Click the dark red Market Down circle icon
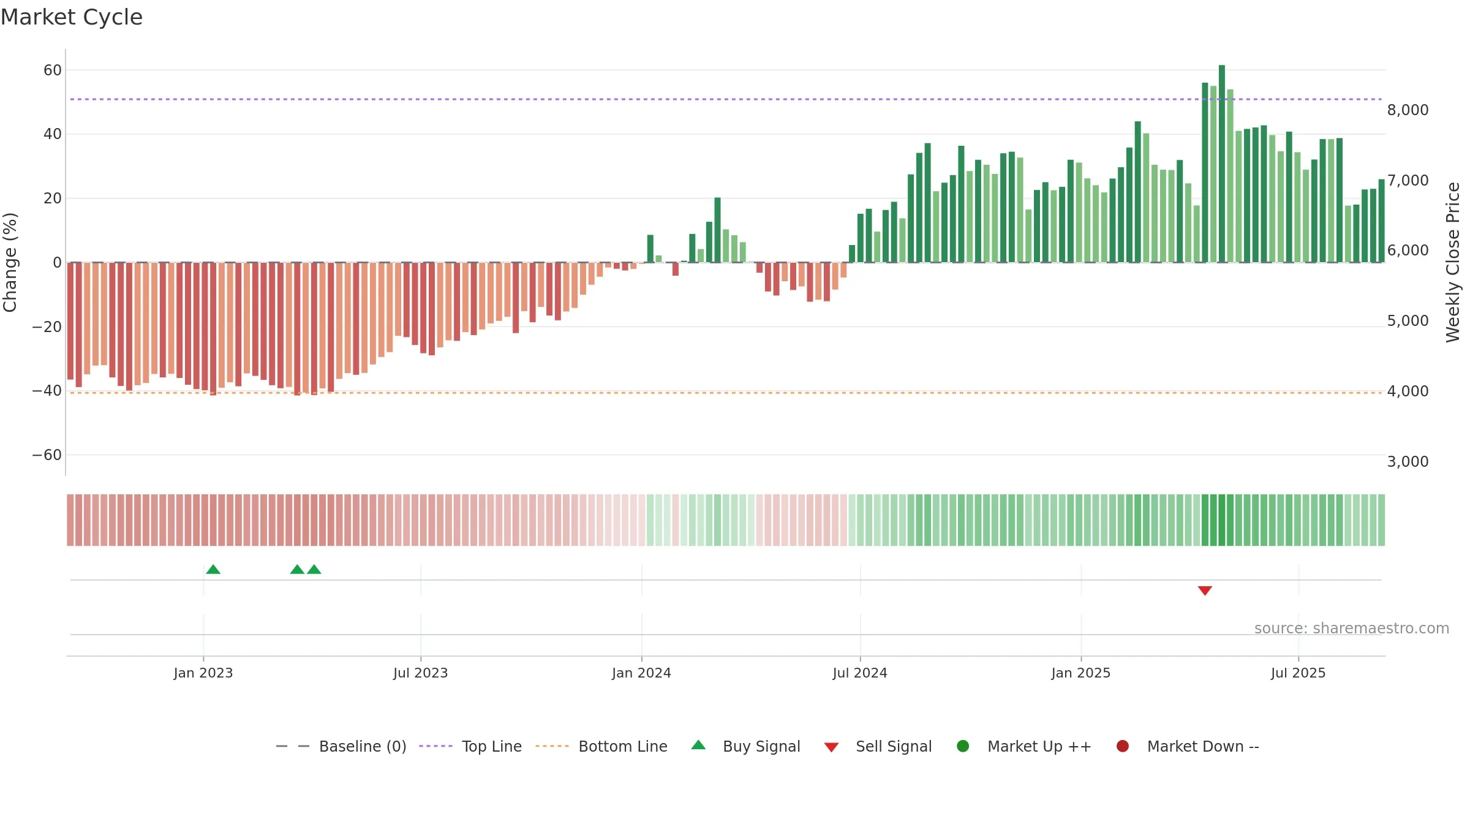The width and height of the screenshot is (1470, 827). click(1123, 746)
